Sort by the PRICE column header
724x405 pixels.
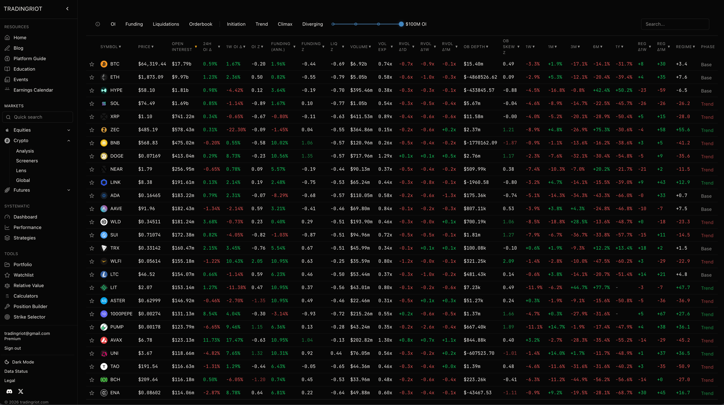click(146, 47)
